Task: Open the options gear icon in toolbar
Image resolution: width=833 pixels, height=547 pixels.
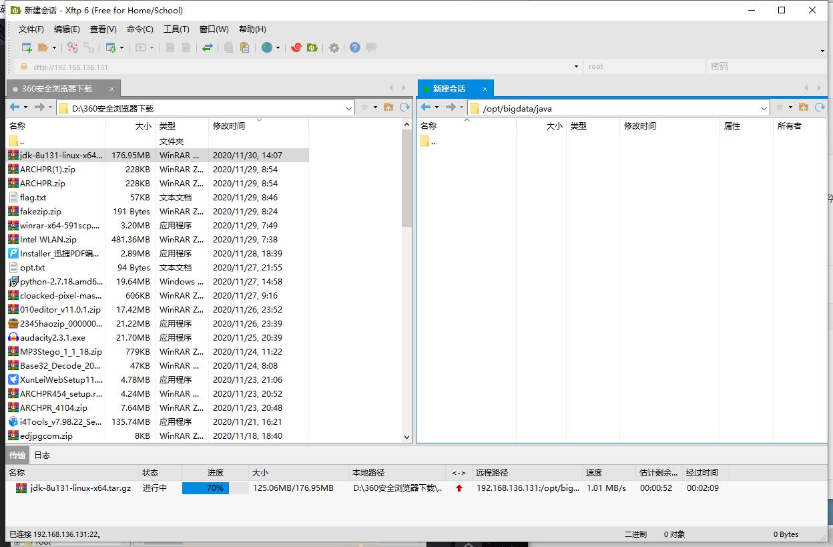Action: pyautogui.click(x=334, y=47)
